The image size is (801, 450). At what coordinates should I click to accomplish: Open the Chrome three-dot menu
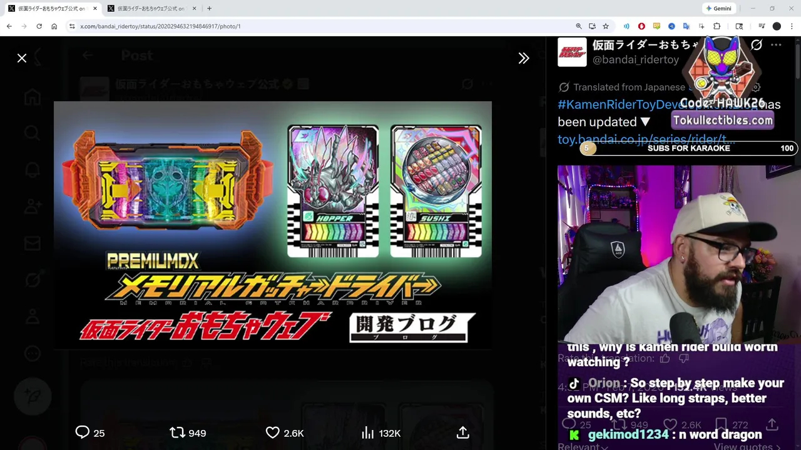tap(792, 26)
